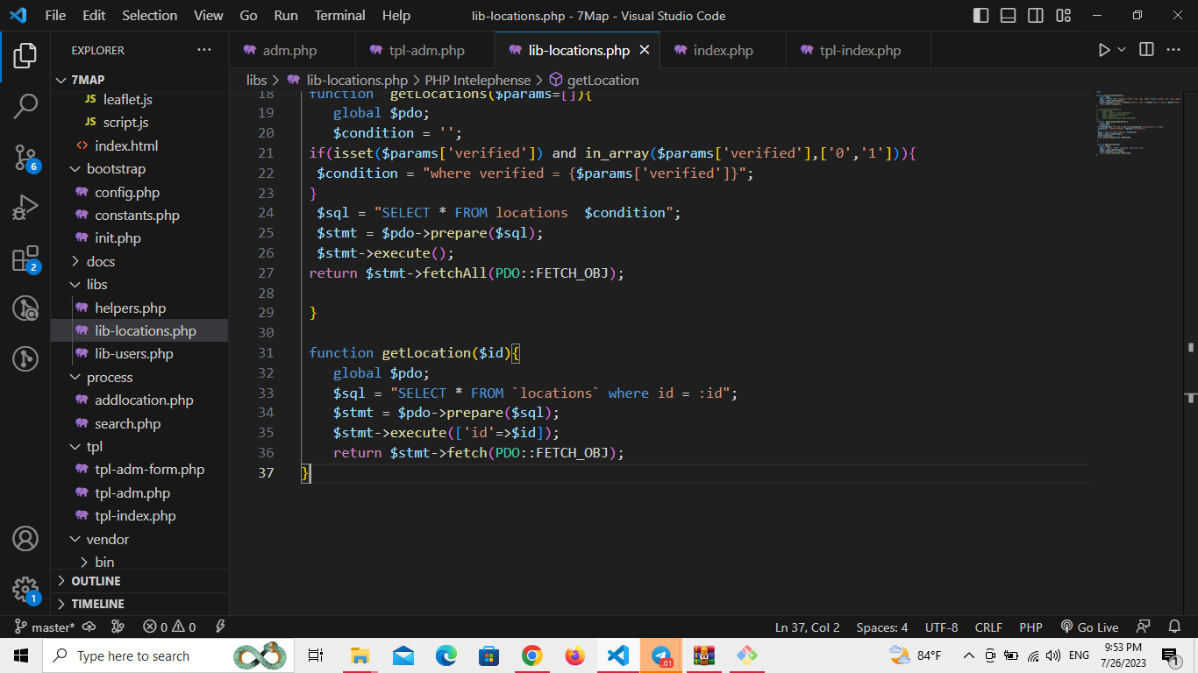Expand the OUTLINE section
Viewport: 1198px width, 673px height.
click(x=140, y=581)
